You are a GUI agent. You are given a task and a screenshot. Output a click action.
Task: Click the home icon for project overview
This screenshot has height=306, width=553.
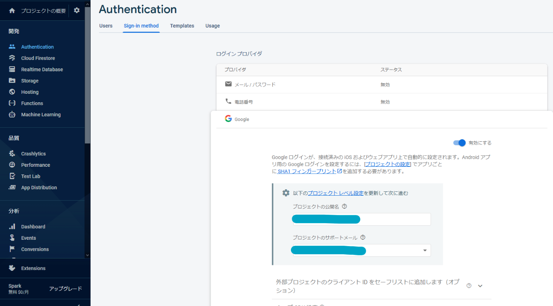12,11
